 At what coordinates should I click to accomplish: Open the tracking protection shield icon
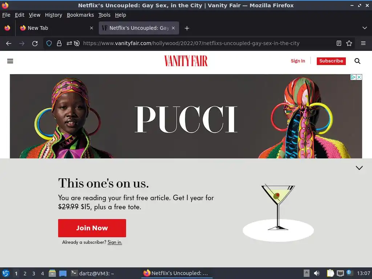click(x=49, y=43)
